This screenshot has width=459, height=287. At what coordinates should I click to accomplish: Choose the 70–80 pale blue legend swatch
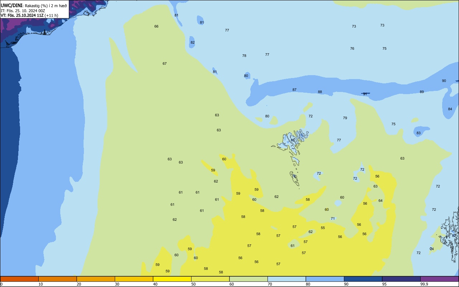coord(287,279)
